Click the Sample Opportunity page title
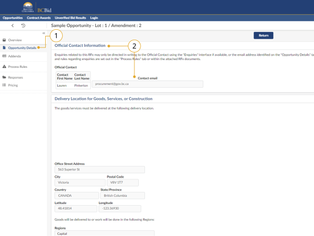The image size is (314, 236). [x=96, y=26]
